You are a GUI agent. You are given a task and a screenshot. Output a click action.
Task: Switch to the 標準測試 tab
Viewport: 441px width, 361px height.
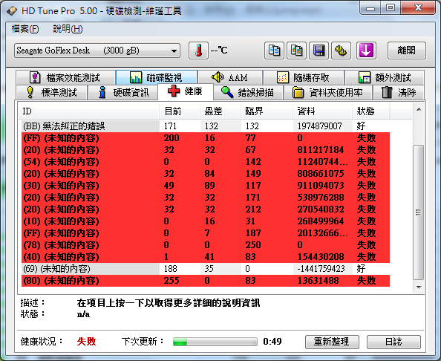tap(52, 92)
